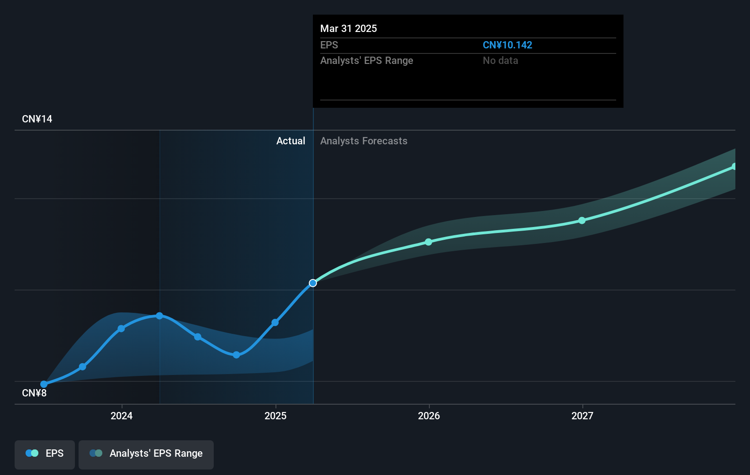This screenshot has height=475, width=750.
Task: Expand the Actual period section
Action: [x=290, y=141]
